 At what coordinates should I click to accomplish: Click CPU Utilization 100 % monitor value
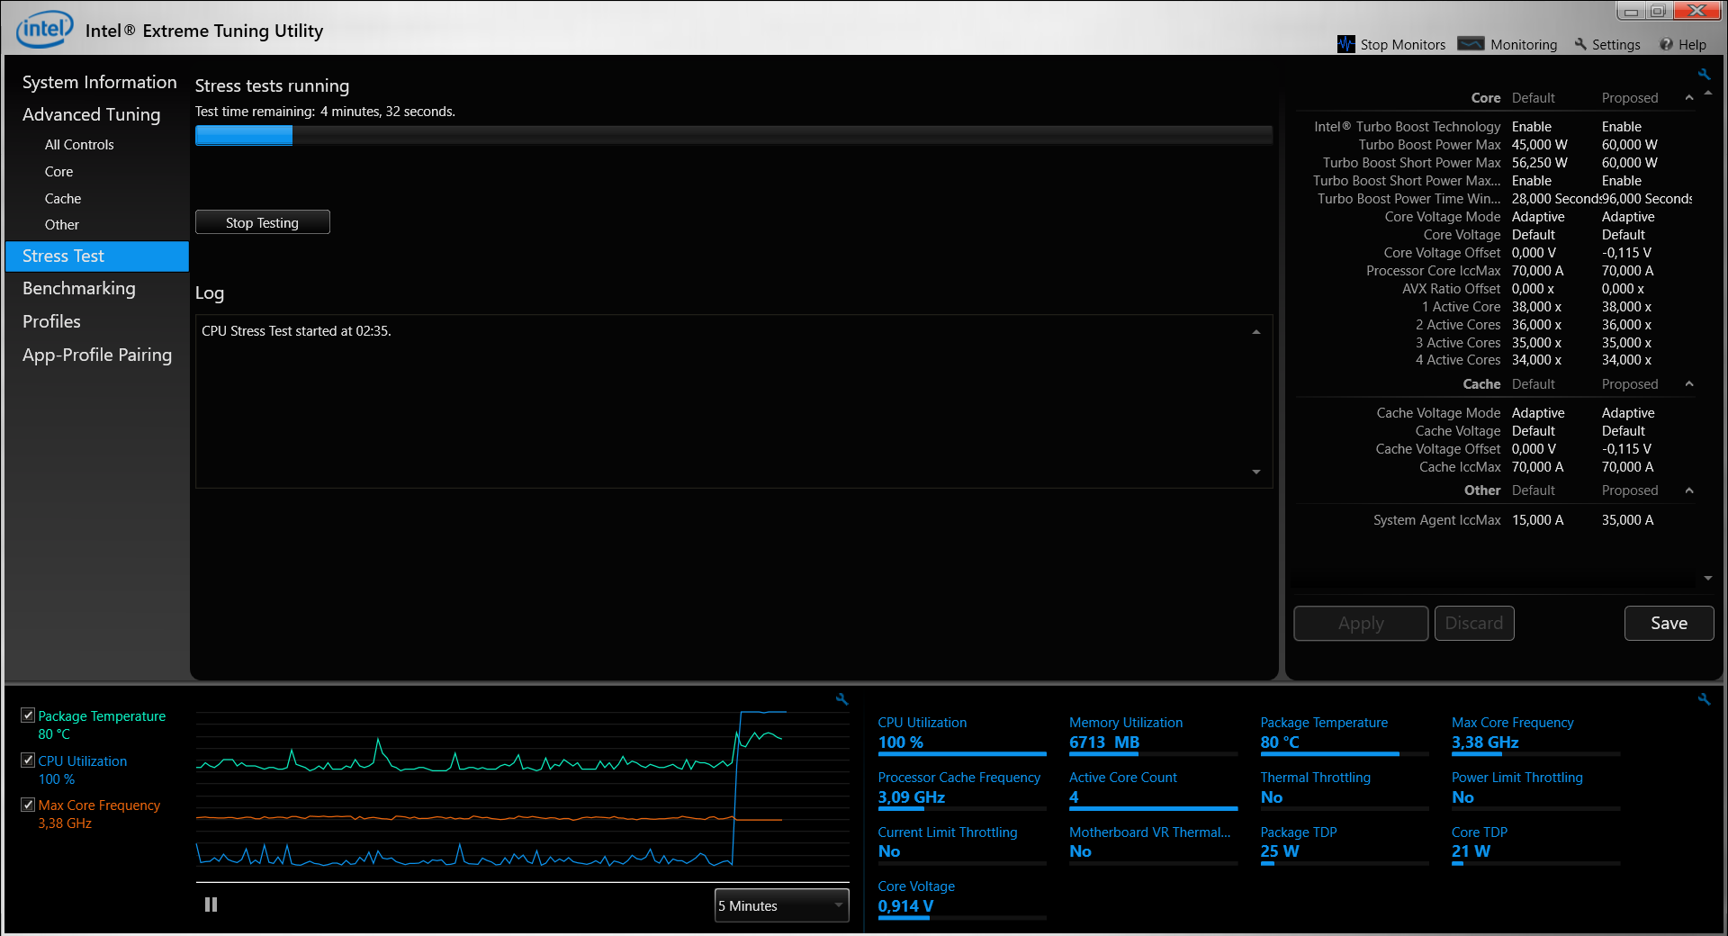[x=901, y=742]
